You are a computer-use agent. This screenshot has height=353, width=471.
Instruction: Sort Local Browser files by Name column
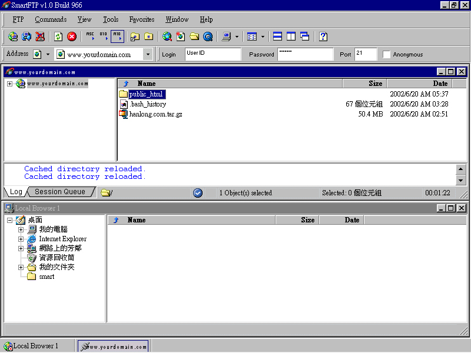click(x=191, y=220)
